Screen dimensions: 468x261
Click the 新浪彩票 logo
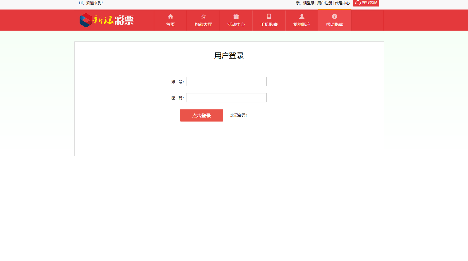(x=107, y=20)
